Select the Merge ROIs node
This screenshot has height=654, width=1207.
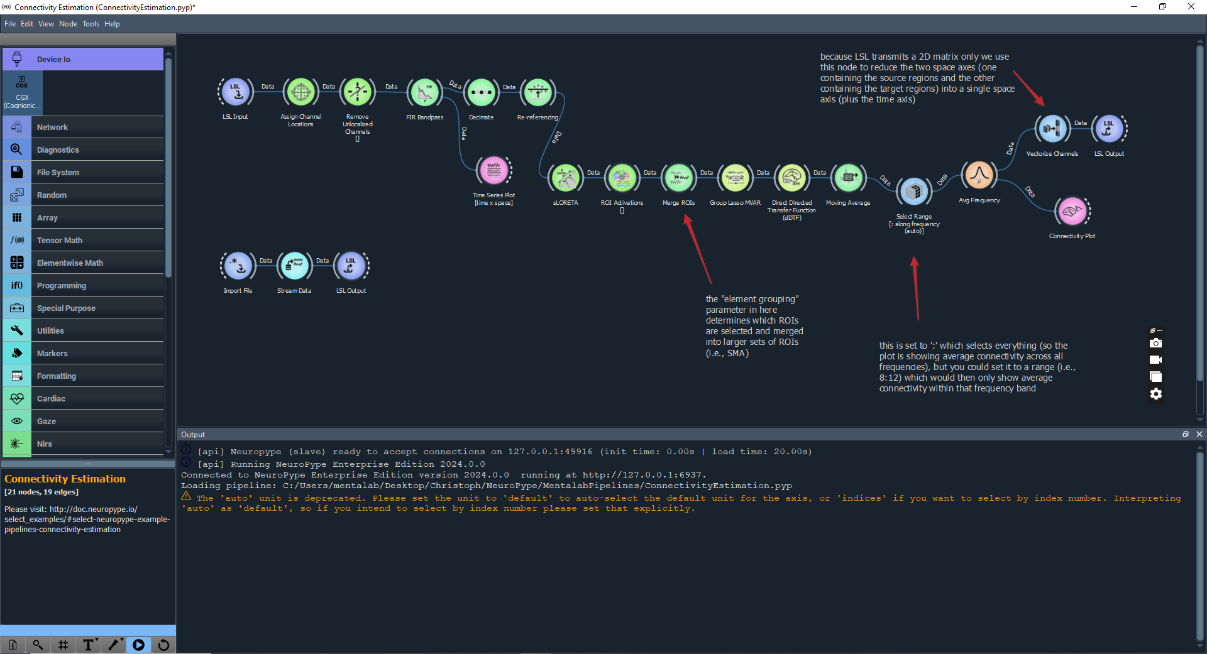(x=678, y=178)
